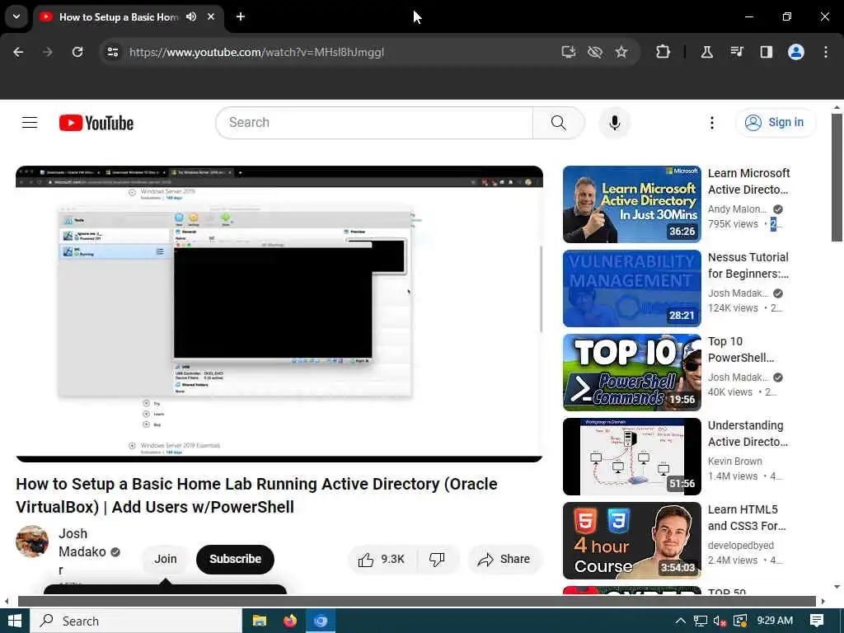Open network icon in system tray
Viewport: 844px width, 633px height.
[x=701, y=621]
